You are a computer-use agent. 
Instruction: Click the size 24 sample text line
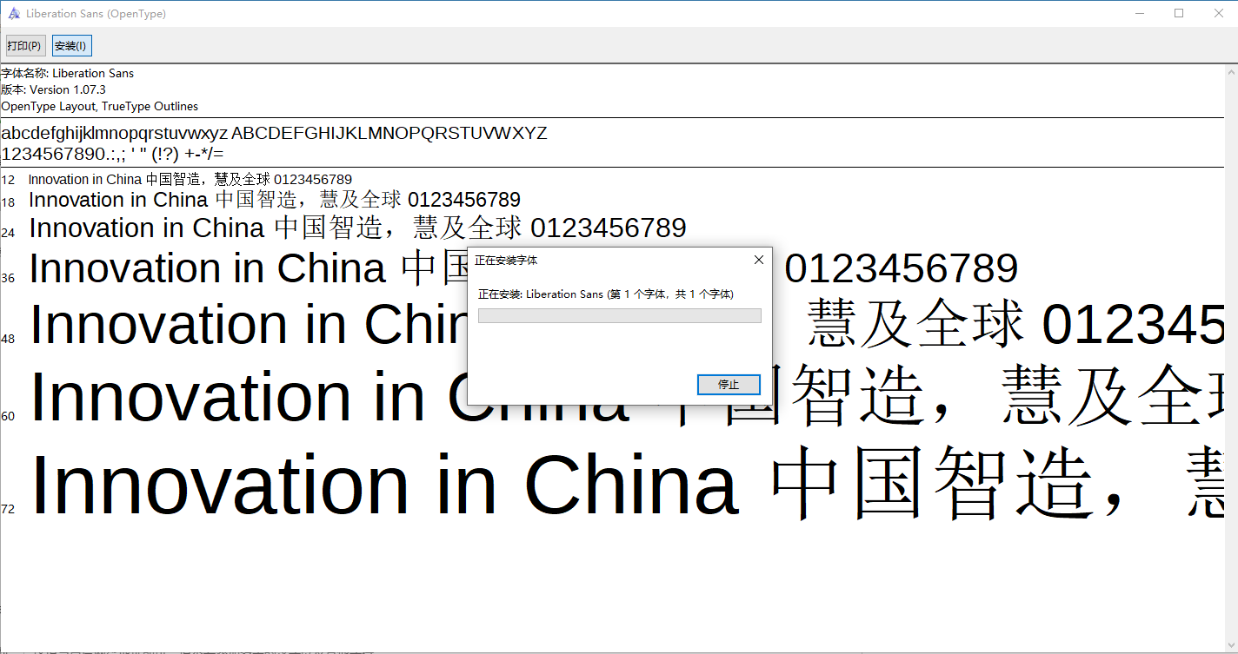(x=357, y=228)
